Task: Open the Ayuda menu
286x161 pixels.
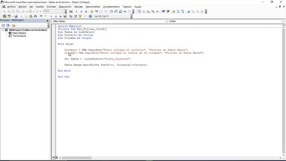Action: point(138,7)
